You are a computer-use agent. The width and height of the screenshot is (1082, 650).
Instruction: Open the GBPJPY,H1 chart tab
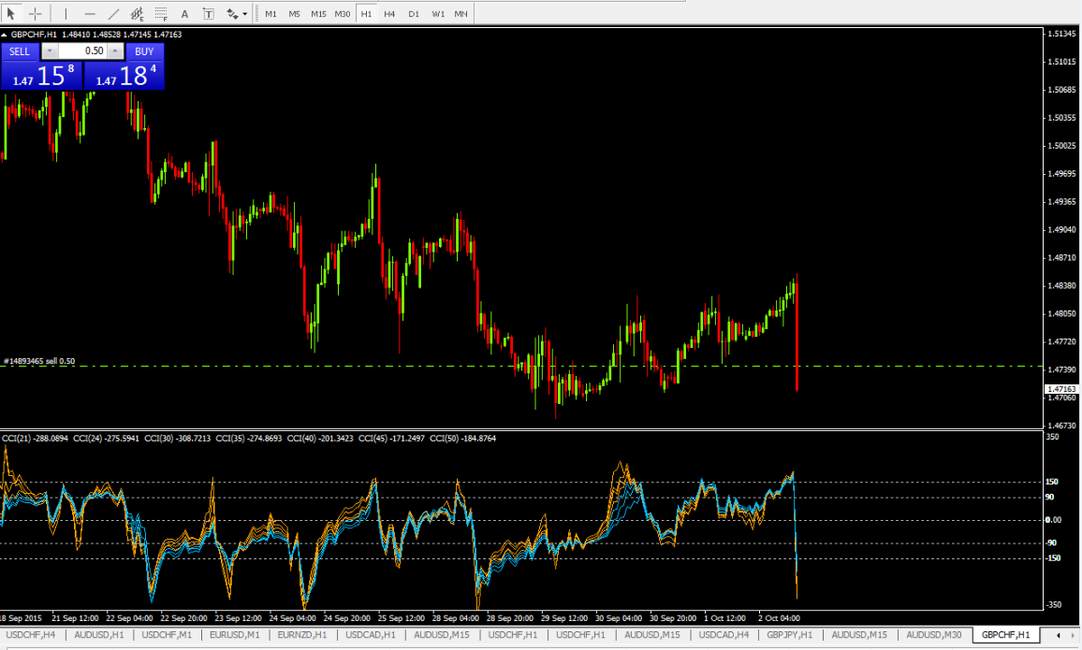[790, 635]
